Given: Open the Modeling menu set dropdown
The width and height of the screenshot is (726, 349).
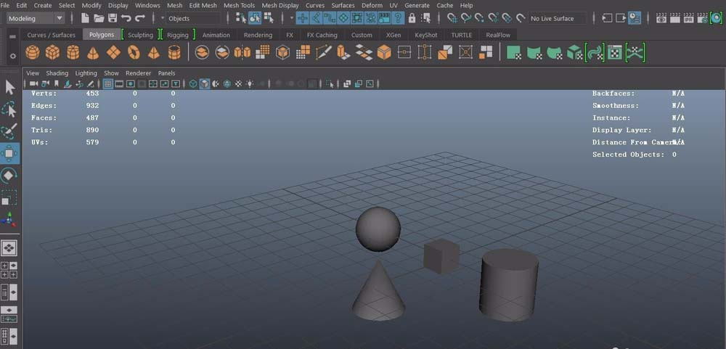Looking at the screenshot, I should click(x=35, y=18).
